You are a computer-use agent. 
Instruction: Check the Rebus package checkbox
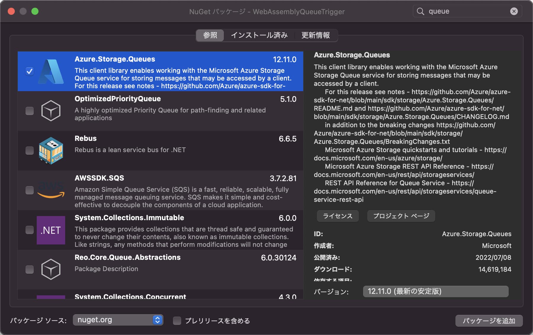[30, 151]
